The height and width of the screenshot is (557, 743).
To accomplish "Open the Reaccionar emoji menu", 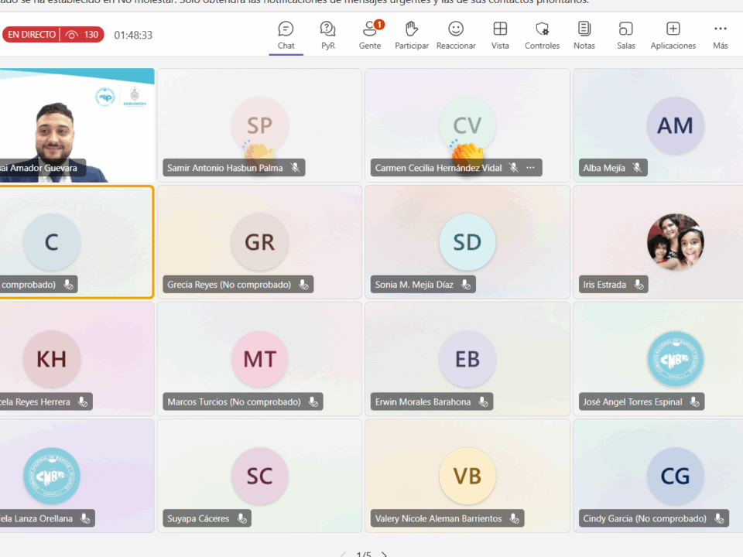I will pyautogui.click(x=456, y=35).
